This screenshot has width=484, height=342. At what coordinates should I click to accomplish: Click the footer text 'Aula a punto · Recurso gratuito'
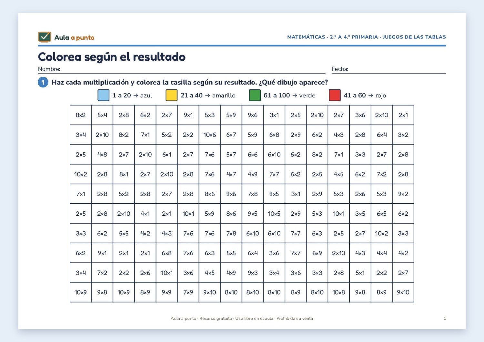coord(201,318)
